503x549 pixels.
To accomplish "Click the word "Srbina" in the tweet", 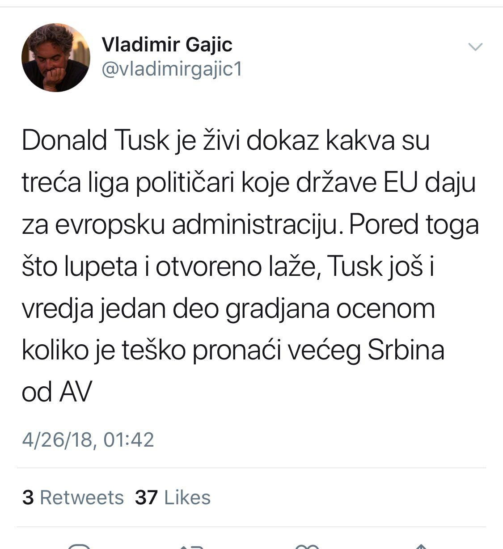I will coord(406,350).
